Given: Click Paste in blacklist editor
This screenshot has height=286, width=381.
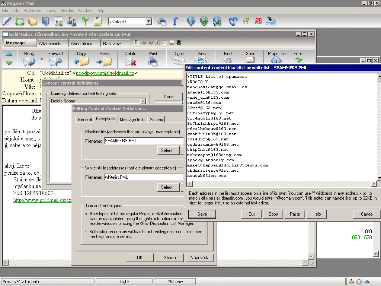Looking at the screenshot, I should (x=295, y=214).
